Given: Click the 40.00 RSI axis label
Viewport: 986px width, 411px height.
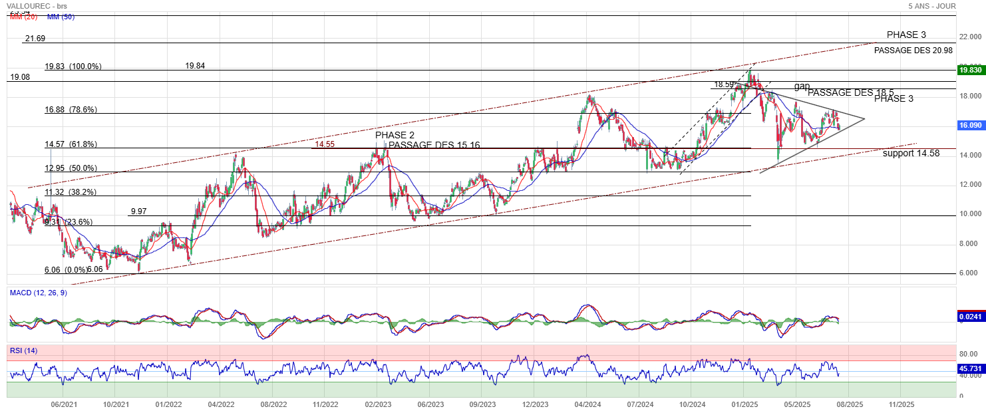Looking at the screenshot, I should click(969, 376).
